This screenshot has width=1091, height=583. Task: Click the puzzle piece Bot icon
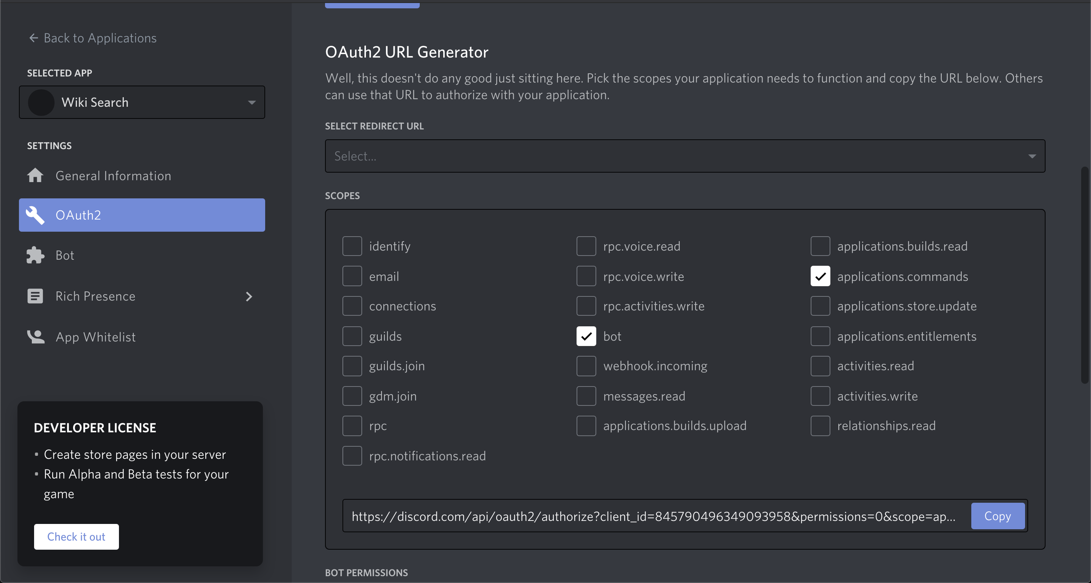(x=35, y=255)
